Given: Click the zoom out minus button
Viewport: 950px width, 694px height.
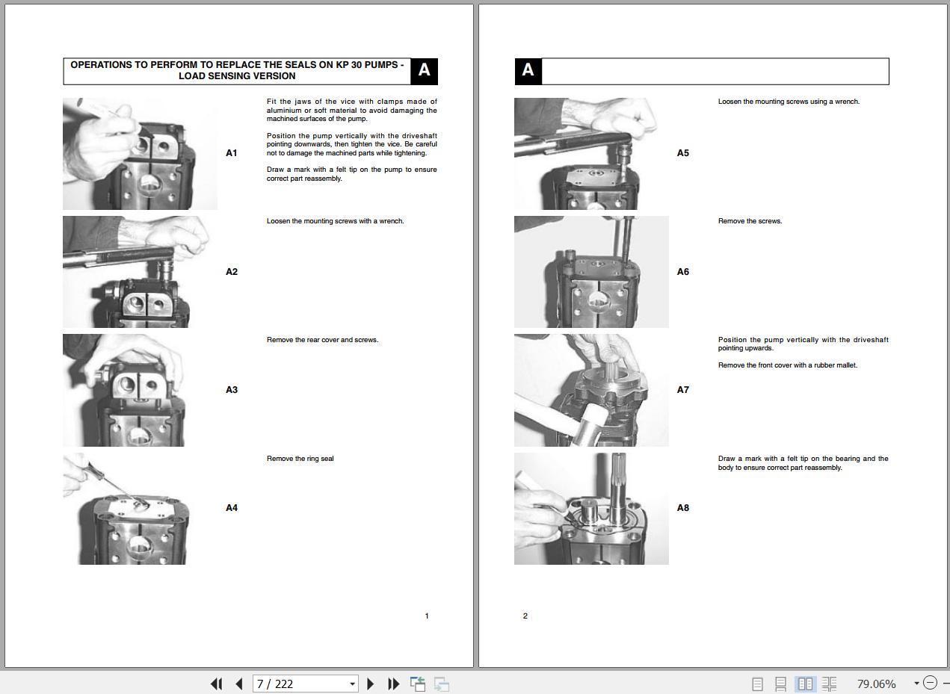Looking at the screenshot, I should [930, 683].
